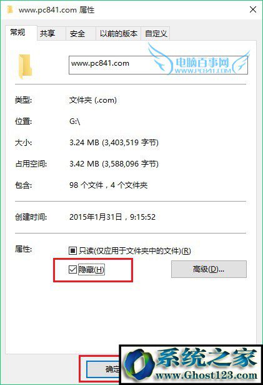Image resolution: width=263 pixels, height=385 pixels.
Task: Switch to the 常规 tab
Action: coord(17,32)
